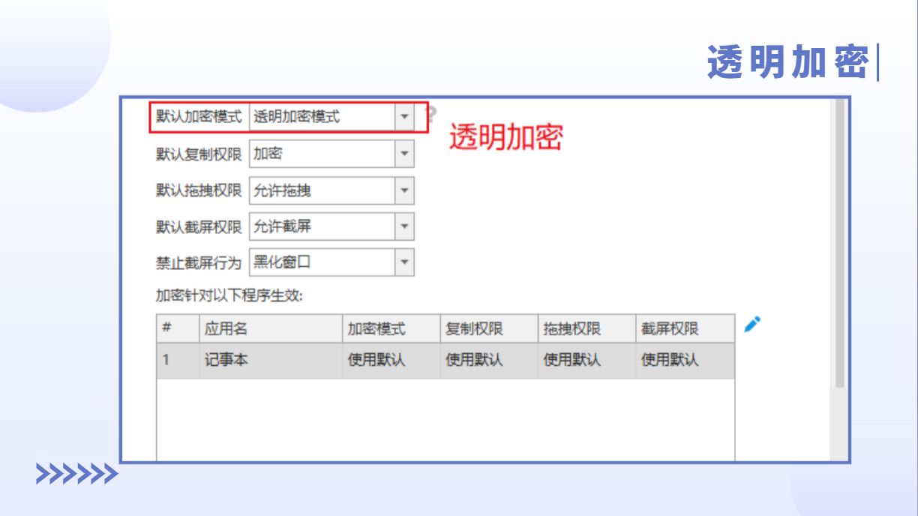Click the 默认复制权限 label
The image size is (918, 516).
tap(199, 154)
